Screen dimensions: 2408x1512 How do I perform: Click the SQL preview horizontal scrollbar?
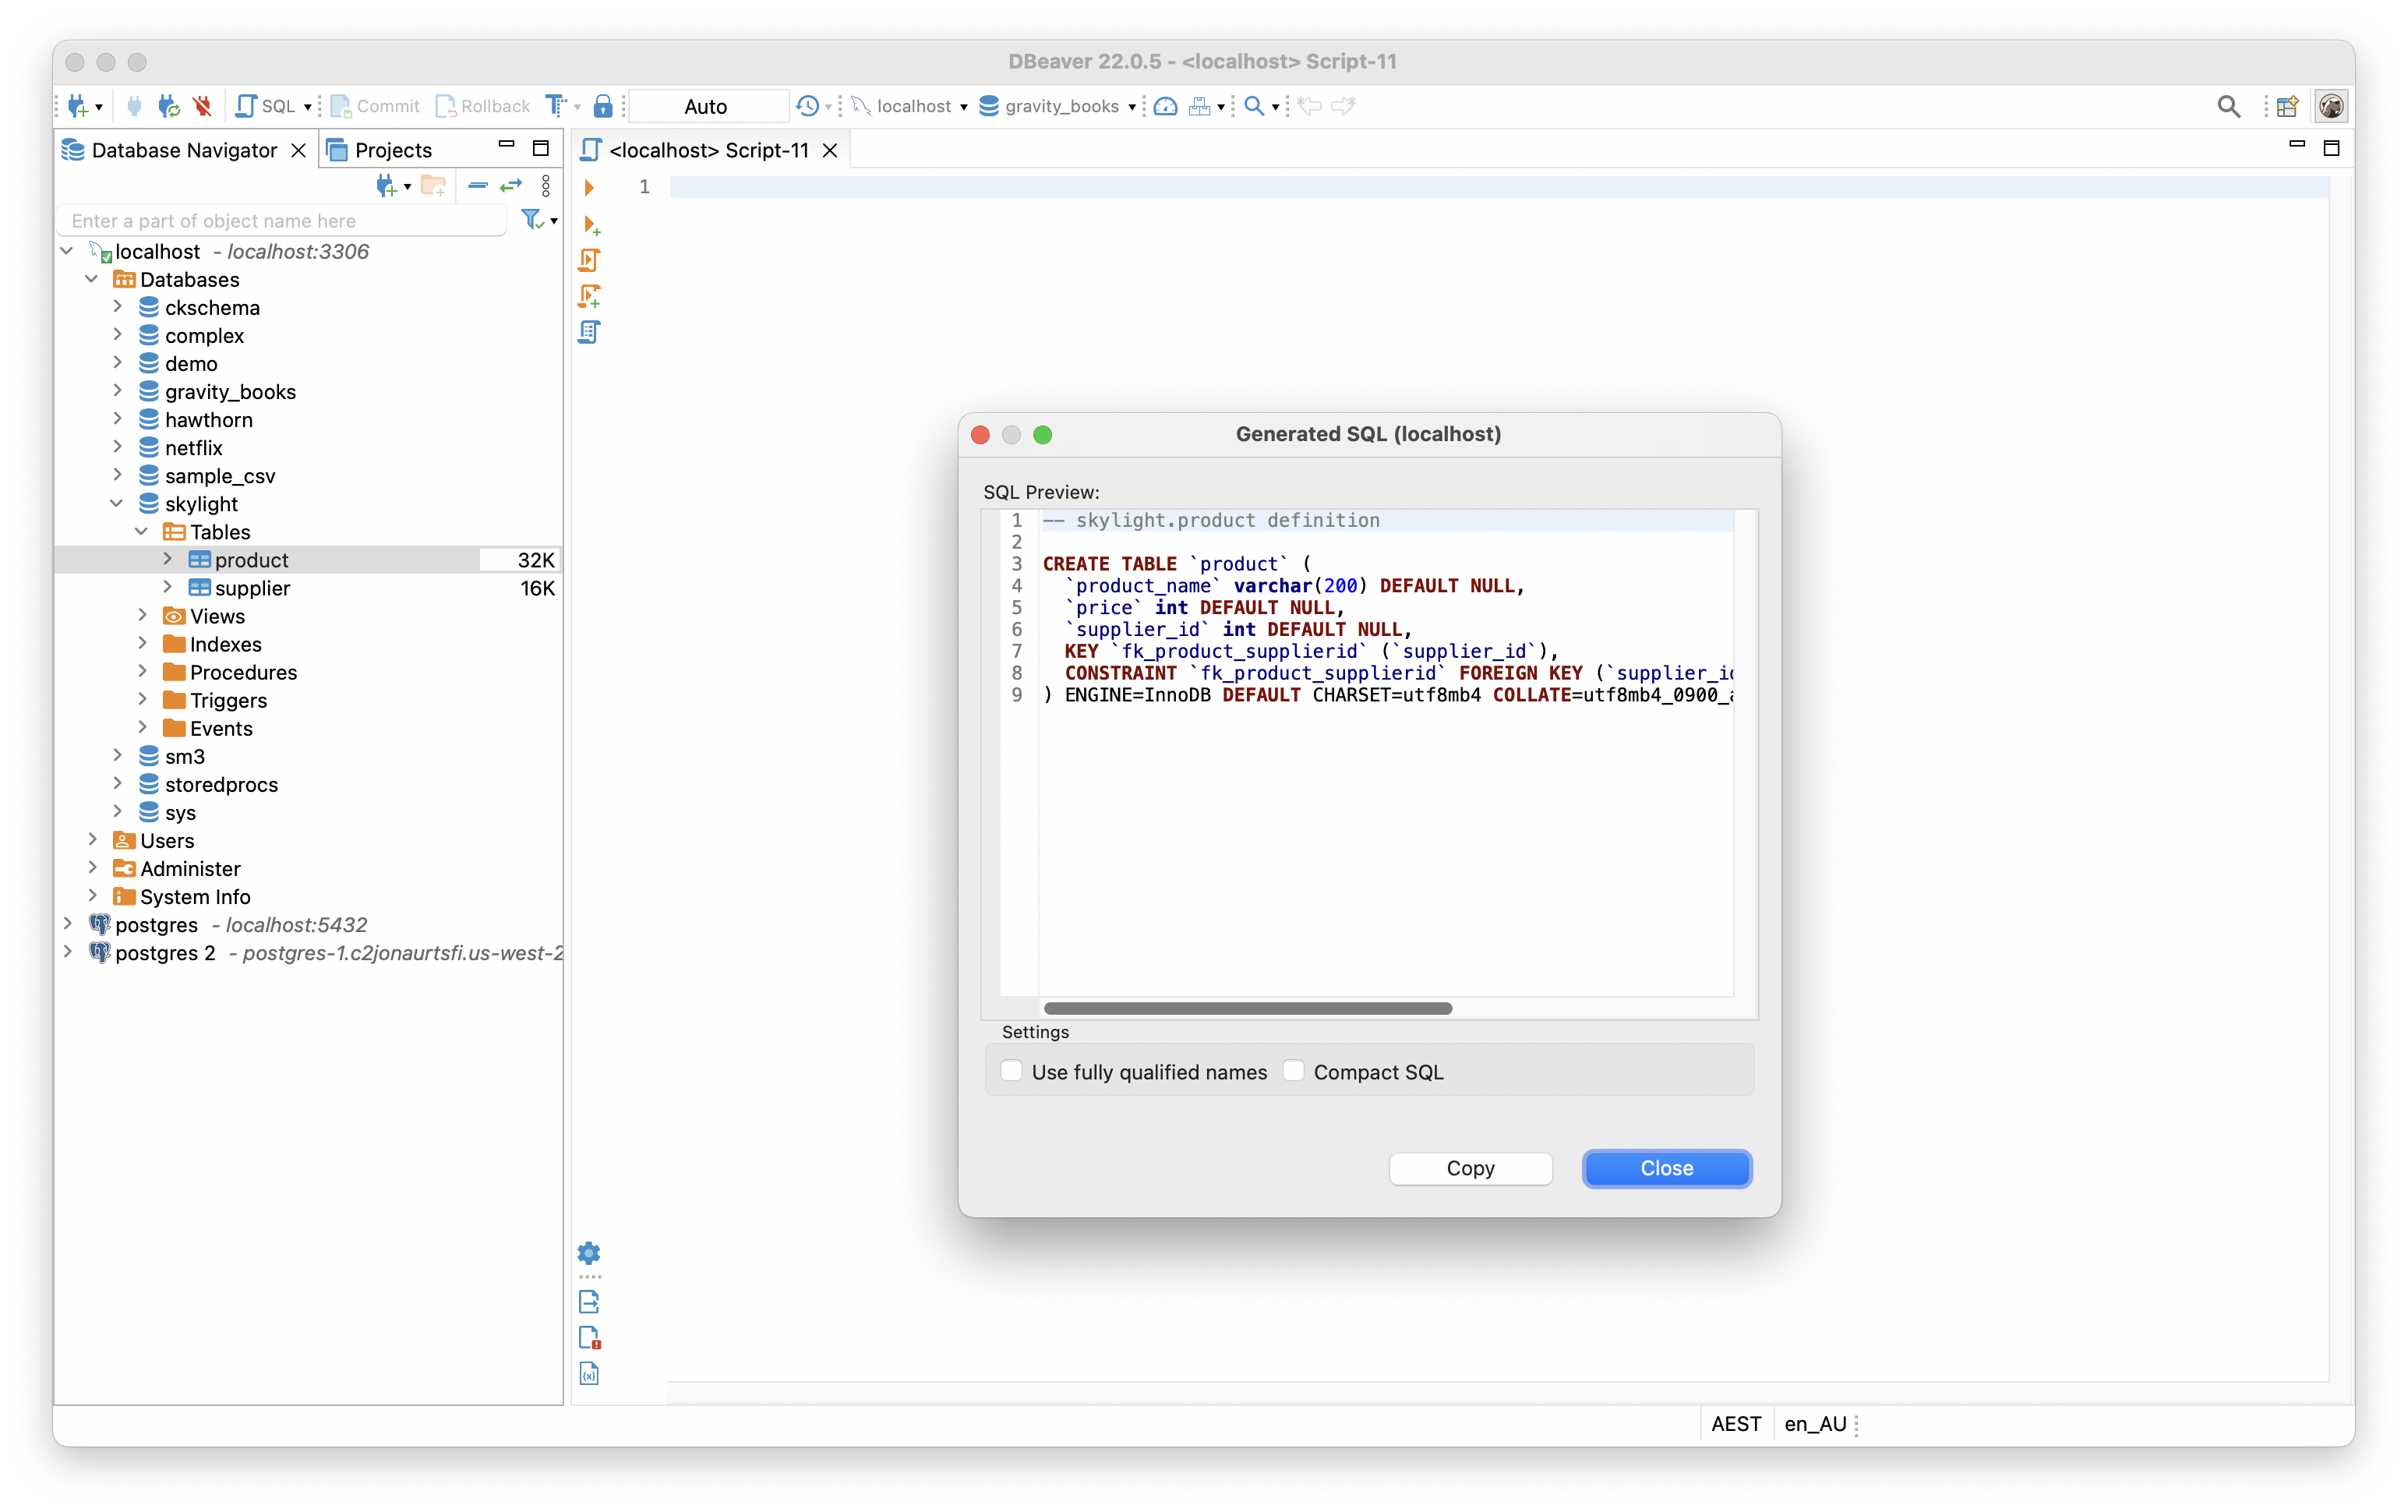[1247, 1008]
